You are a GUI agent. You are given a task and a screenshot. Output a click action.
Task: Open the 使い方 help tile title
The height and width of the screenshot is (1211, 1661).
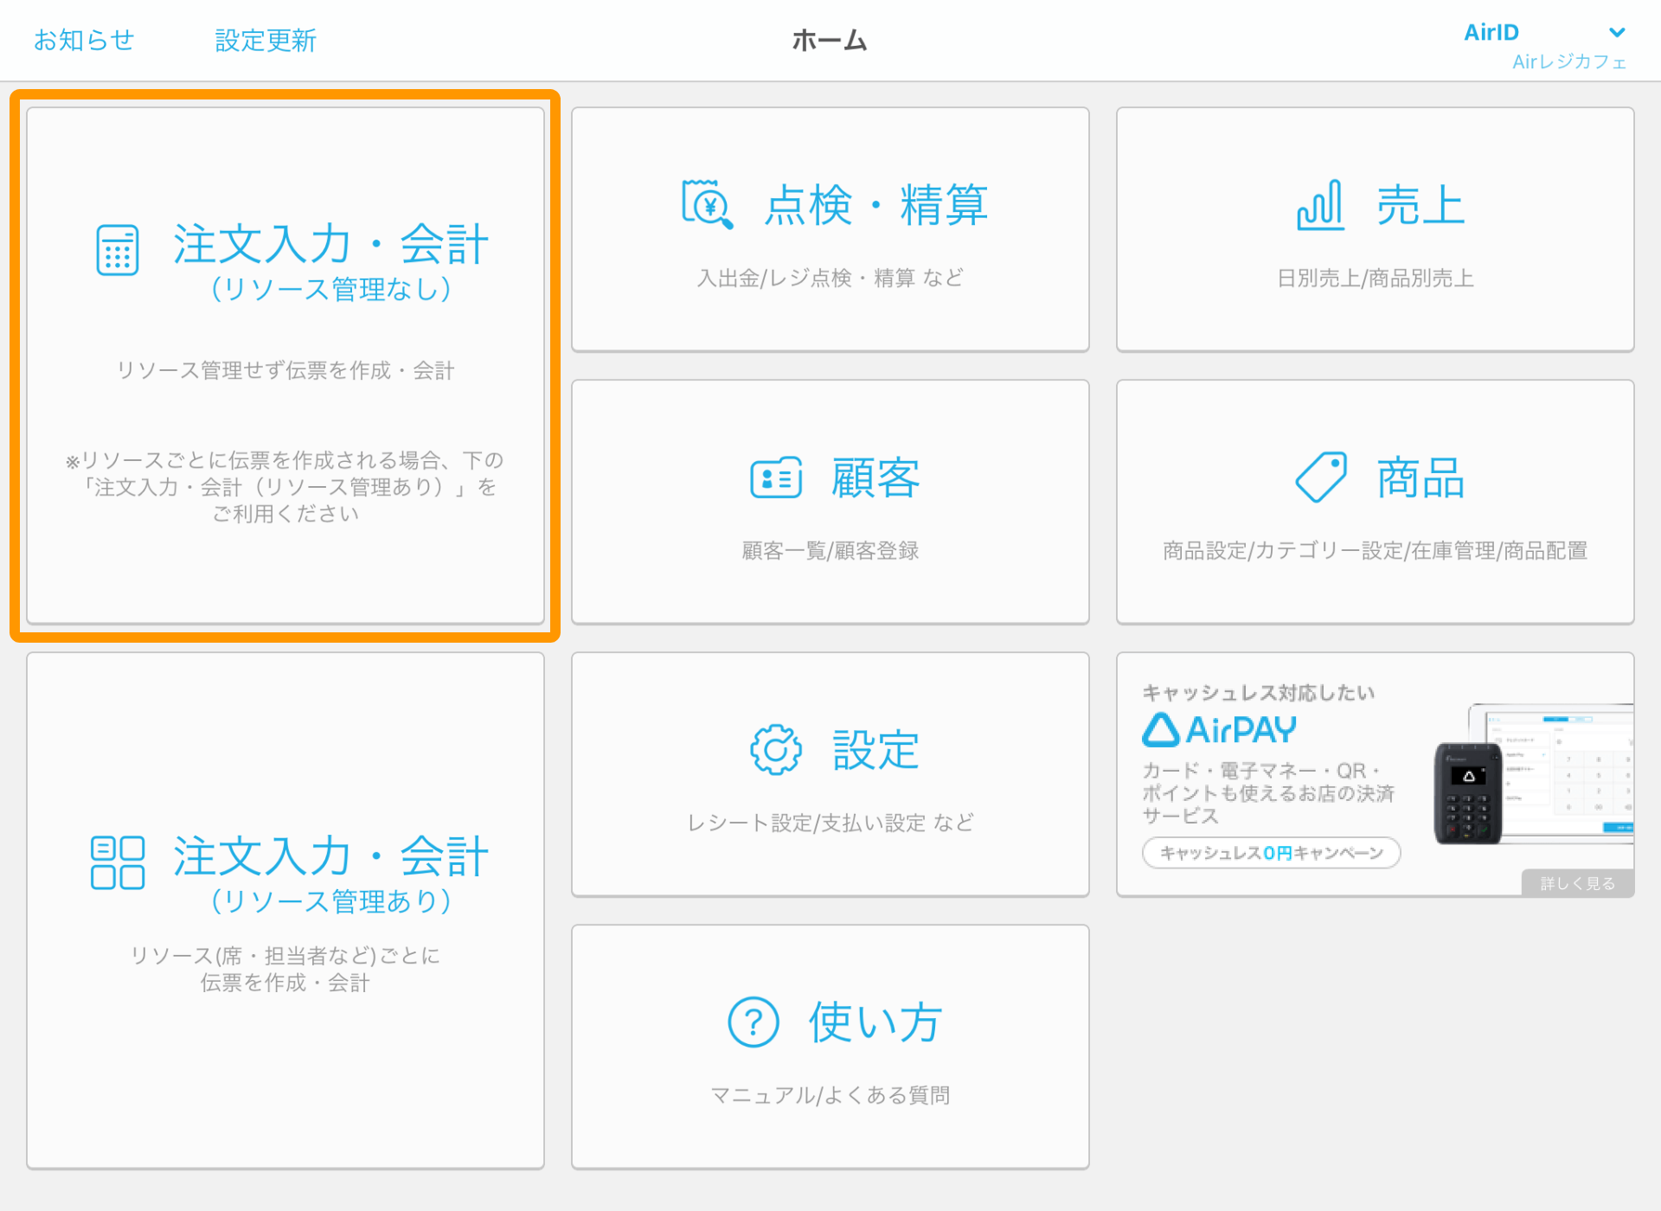pyautogui.click(x=875, y=1022)
